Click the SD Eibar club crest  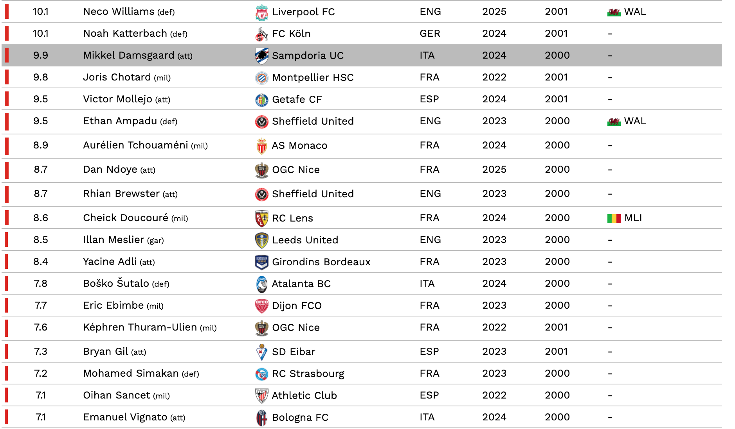point(261,352)
